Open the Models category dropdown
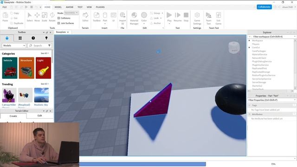 [14, 45]
